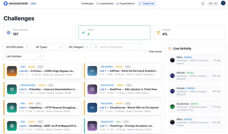
Task: Open the Organizations nav item
Action: pyautogui.click(x=125, y=3)
